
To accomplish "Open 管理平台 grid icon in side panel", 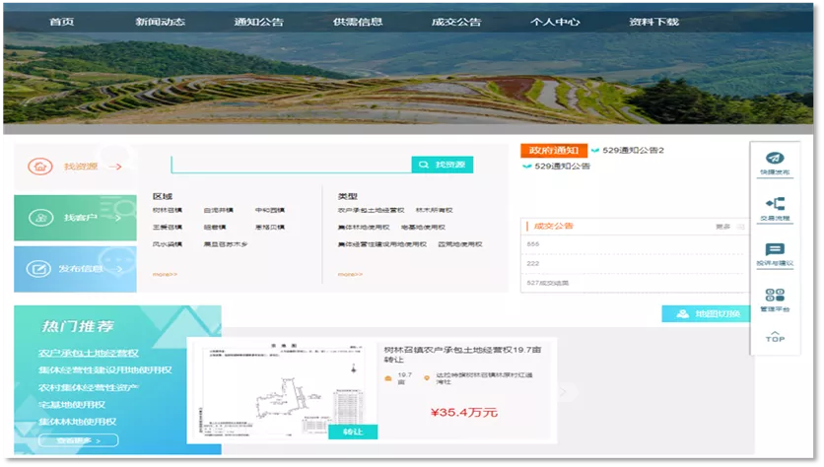I will (x=775, y=295).
